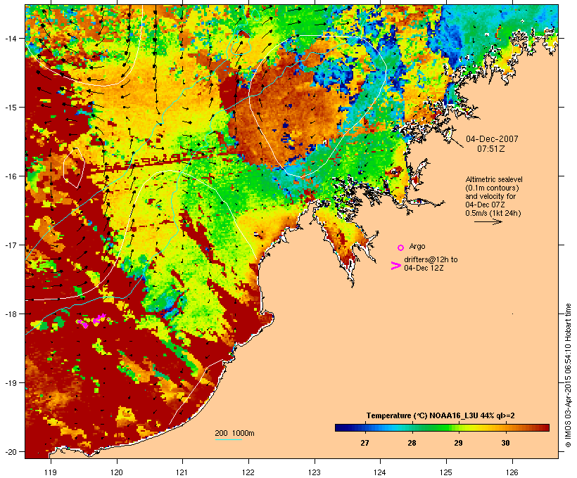Click the colorbar value 28
577x478 pixels.
[412, 443]
